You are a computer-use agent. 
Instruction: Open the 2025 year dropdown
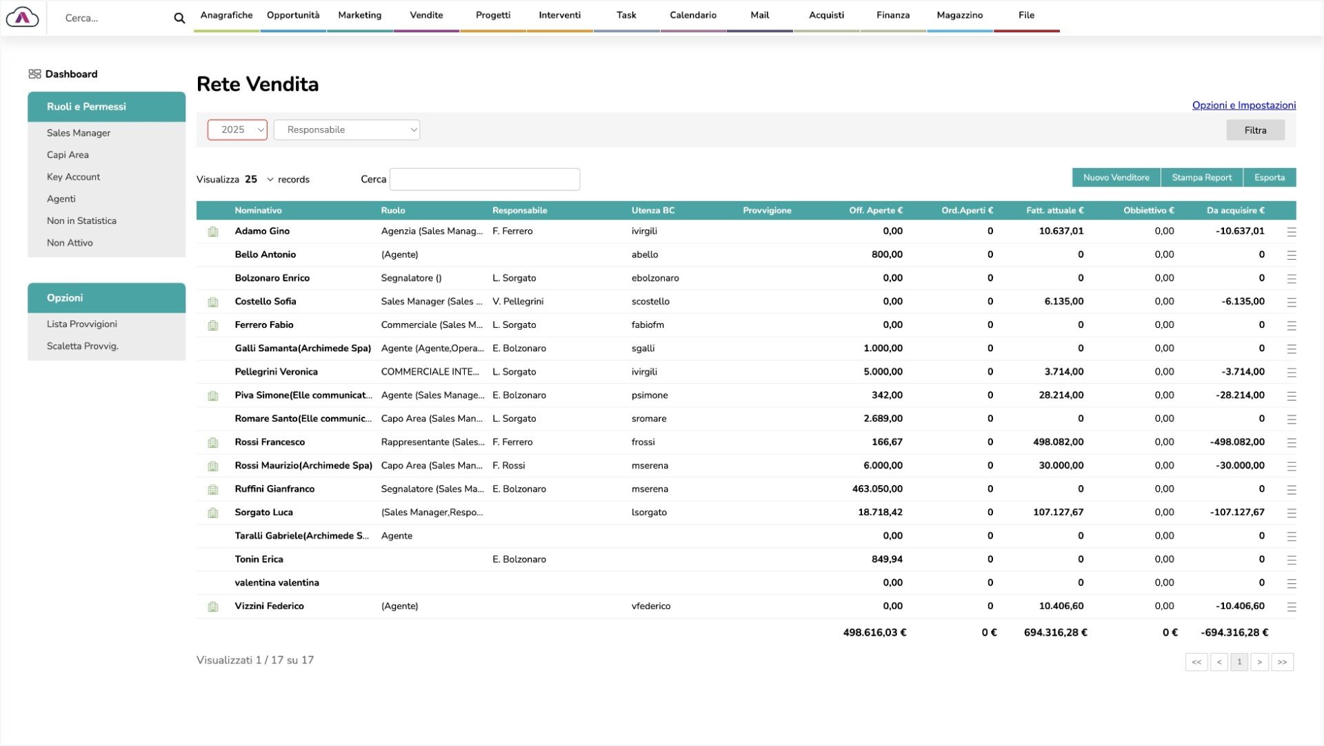(237, 130)
